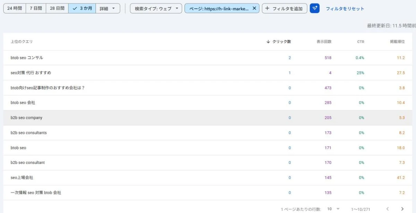Click the フィルタをリセット link
Image resolution: width=416 pixels, height=213 pixels.
[345, 8]
